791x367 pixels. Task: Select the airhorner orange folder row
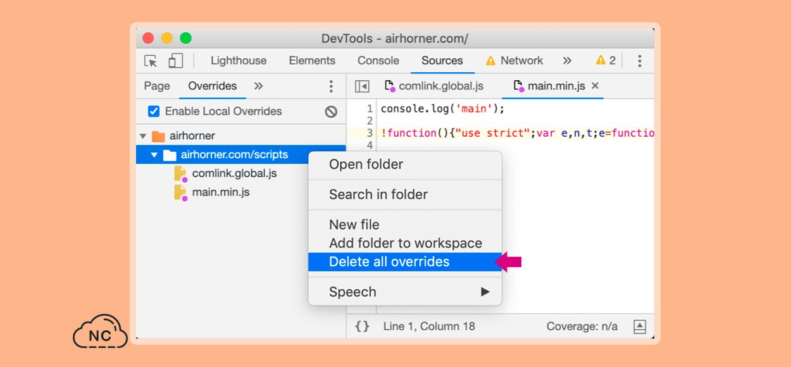tap(241, 136)
